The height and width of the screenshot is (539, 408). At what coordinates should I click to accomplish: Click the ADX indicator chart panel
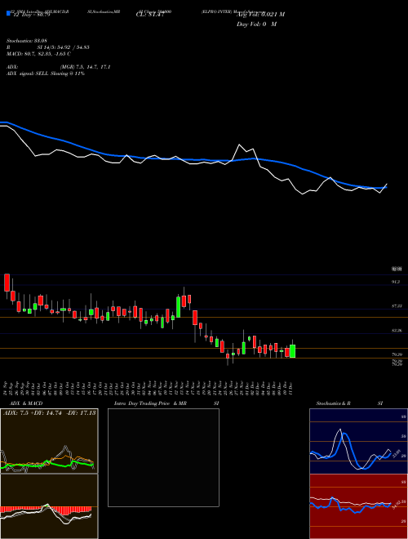[49, 441]
